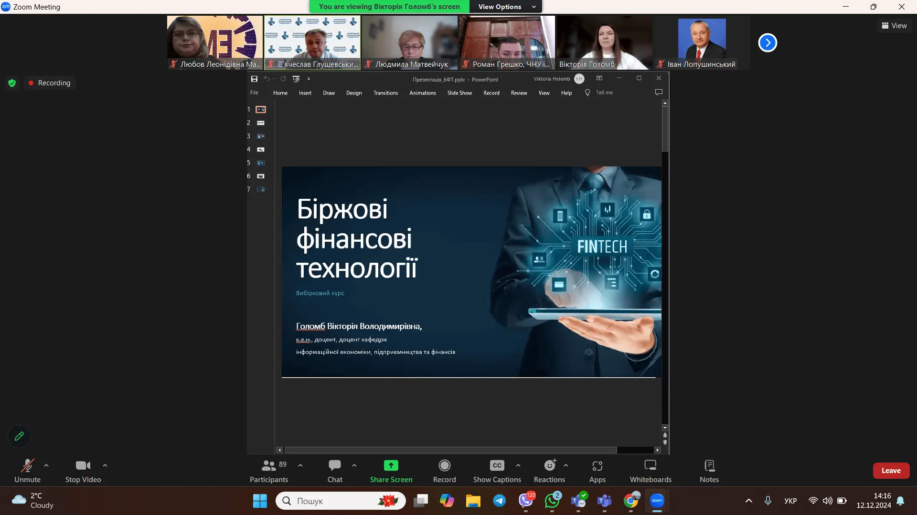Click the Share Screen icon

(x=391, y=465)
